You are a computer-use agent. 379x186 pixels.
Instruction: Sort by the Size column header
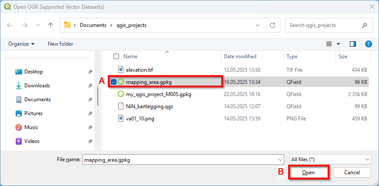343,56
